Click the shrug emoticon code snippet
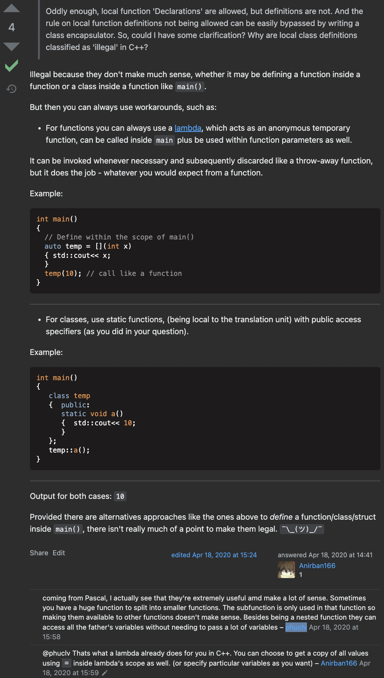 (302, 529)
